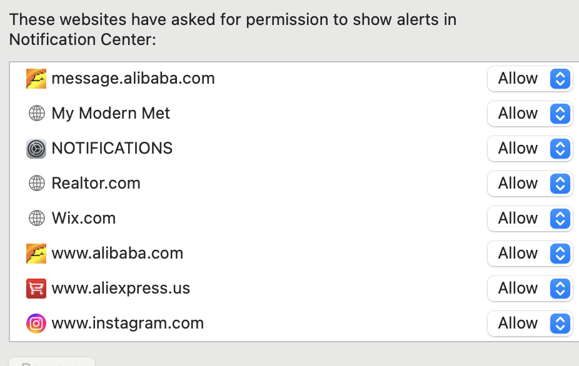Click the NOTIFICATIONS gear icon
Image resolution: width=579 pixels, height=366 pixels.
[36, 148]
